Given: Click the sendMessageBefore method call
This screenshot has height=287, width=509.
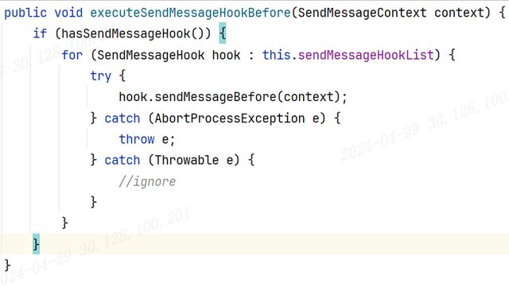Looking at the screenshot, I should [x=216, y=97].
